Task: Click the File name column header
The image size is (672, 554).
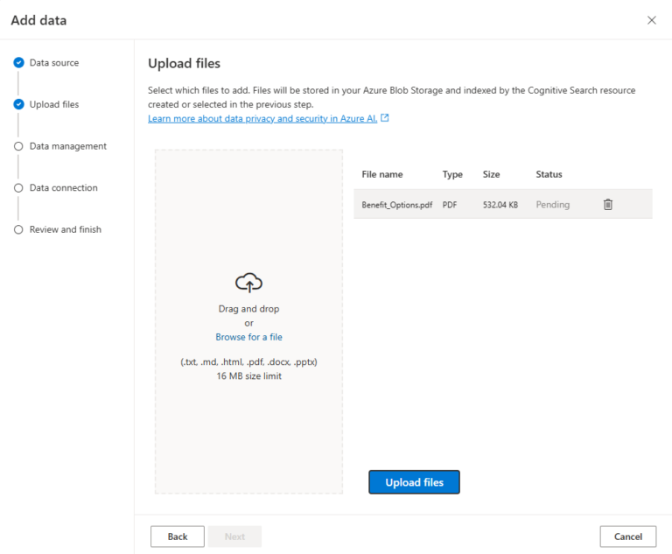Action: tap(382, 174)
